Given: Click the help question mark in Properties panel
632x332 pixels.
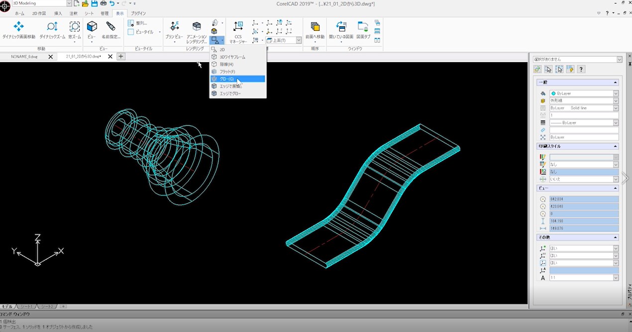Looking at the screenshot, I should point(581,70).
